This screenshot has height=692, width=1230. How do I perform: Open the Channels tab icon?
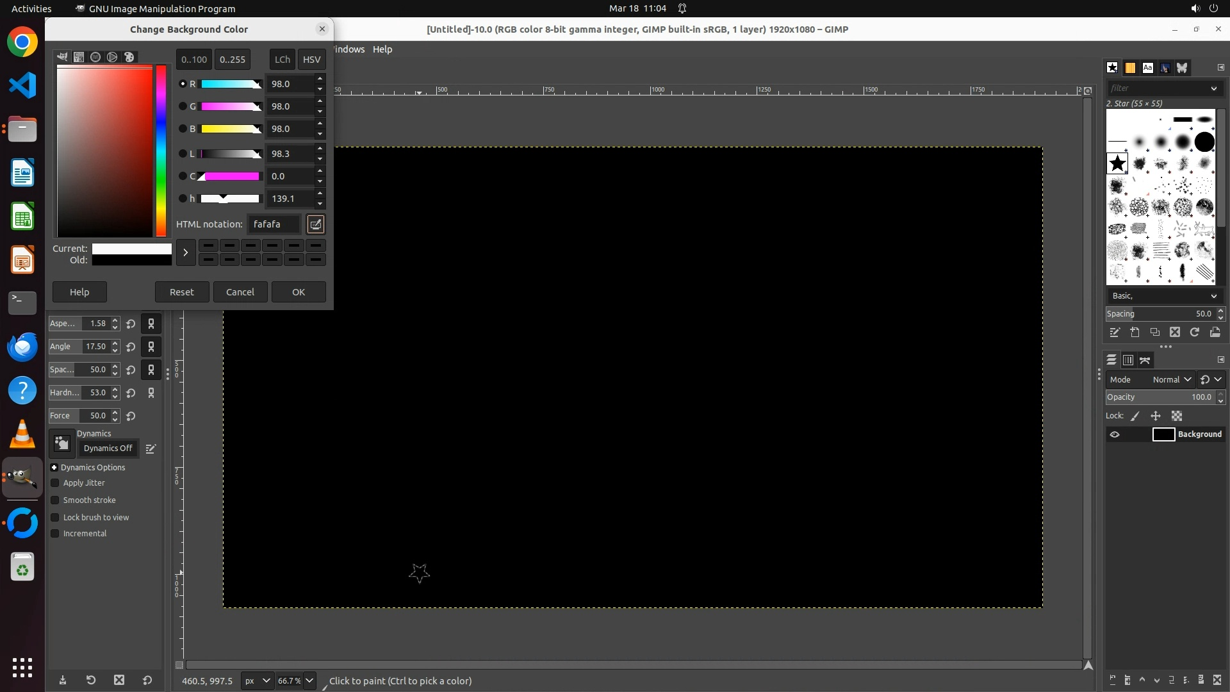click(x=1128, y=360)
